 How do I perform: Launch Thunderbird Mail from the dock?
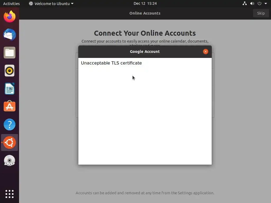(10, 35)
